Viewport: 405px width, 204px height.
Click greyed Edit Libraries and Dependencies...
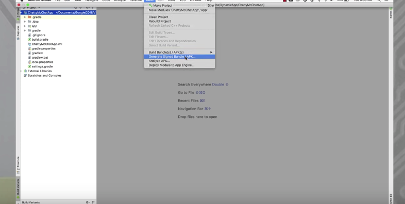point(179,41)
